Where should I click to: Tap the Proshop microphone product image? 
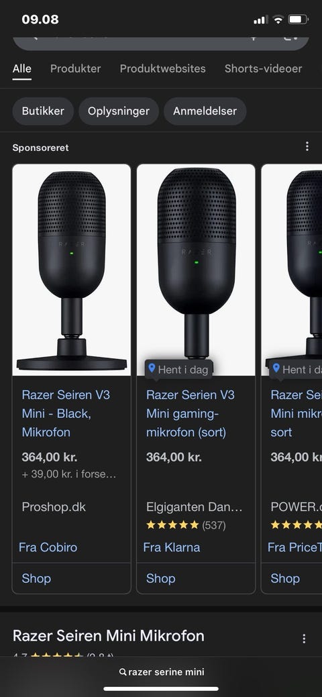pos(72,270)
